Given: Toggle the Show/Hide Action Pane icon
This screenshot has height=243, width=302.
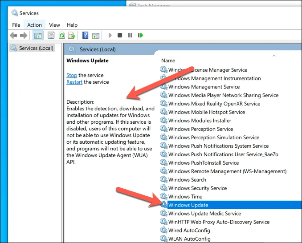Looking at the screenshot, I should (96, 36).
